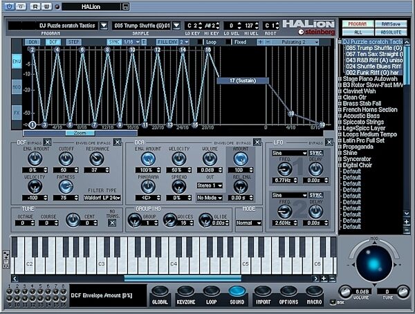Select the PROGRAM button
415x314 pixels.
(x=358, y=24)
